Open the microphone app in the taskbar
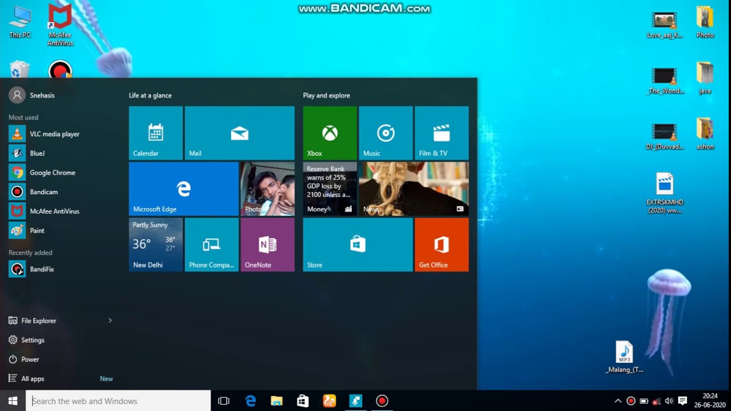 pos(356,401)
